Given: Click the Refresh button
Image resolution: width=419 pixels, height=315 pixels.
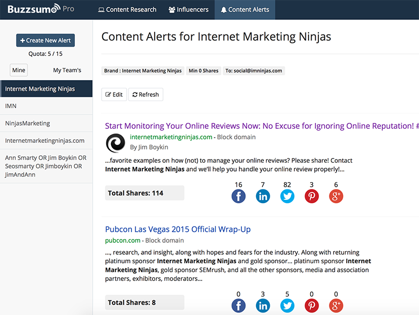Looking at the screenshot, I should pyautogui.click(x=146, y=95).
